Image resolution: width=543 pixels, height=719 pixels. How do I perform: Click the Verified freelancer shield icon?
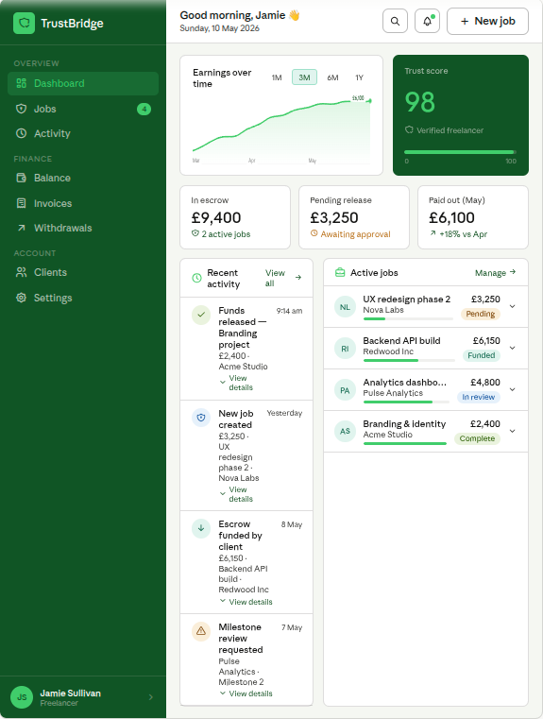coord(409,130)
